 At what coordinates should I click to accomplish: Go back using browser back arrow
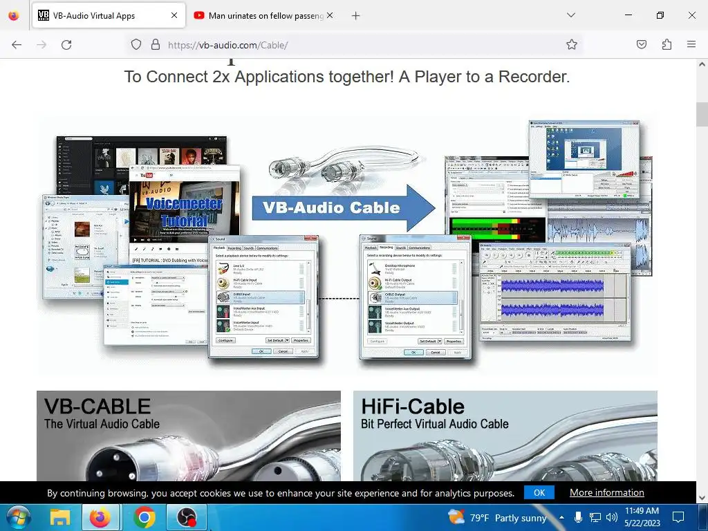click(17, 45)
